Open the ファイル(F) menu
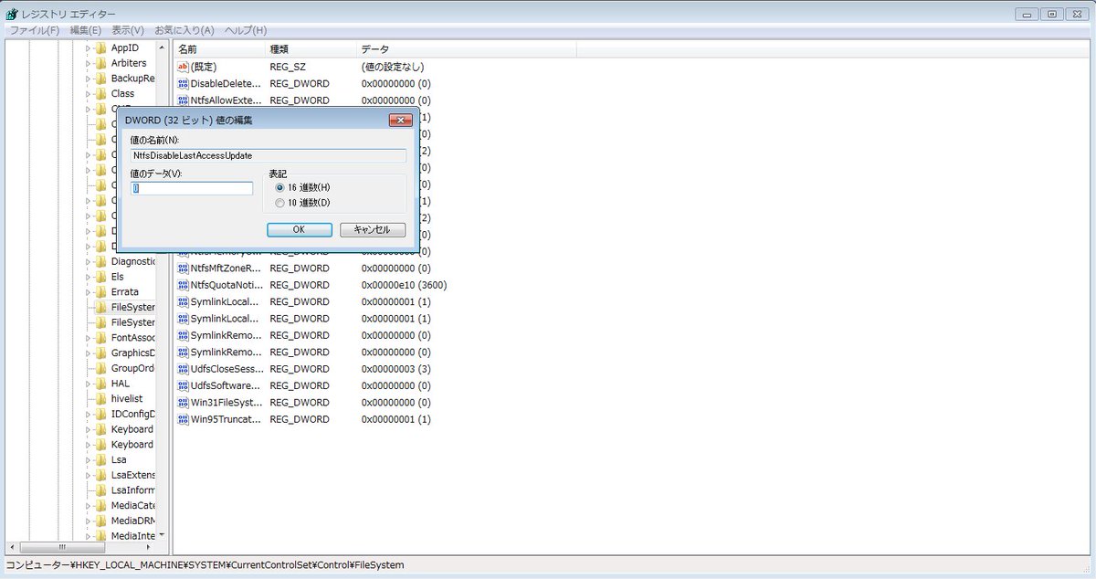This screenshot has width=1096, height=579. point(34,30)
